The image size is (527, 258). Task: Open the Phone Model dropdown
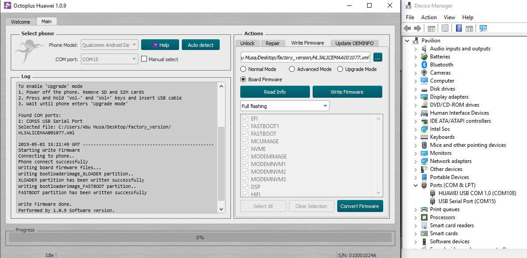coord(109,45)
